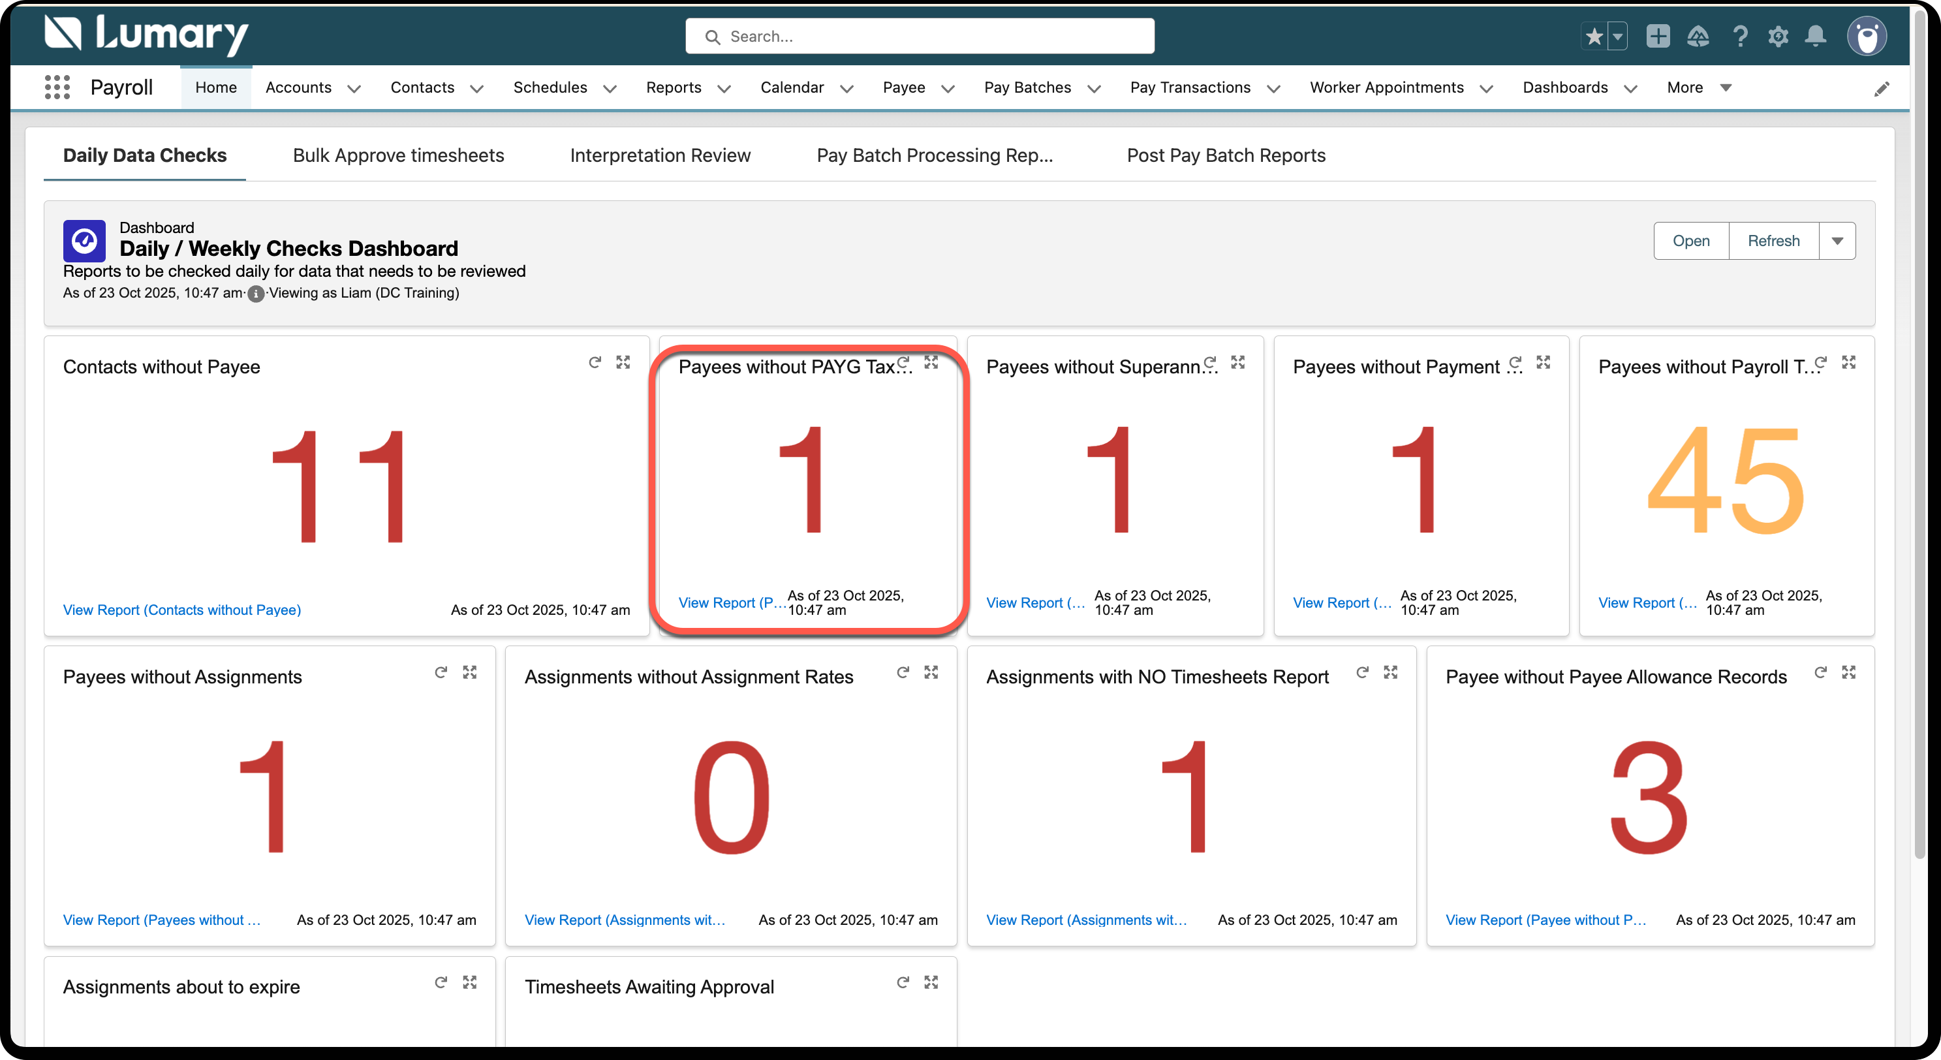
Task: Open View Report for Contacts without Payee
Action: tap(181, 610)
